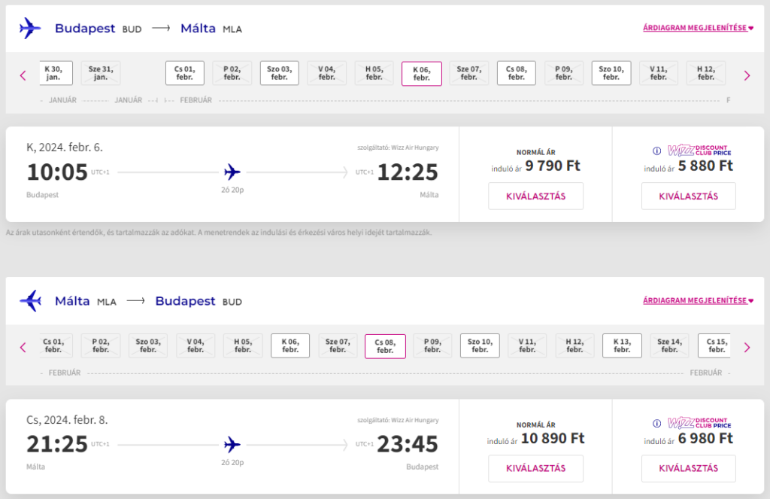Click the airplane icon next to Málta MLA header

[x=30, y=300]
